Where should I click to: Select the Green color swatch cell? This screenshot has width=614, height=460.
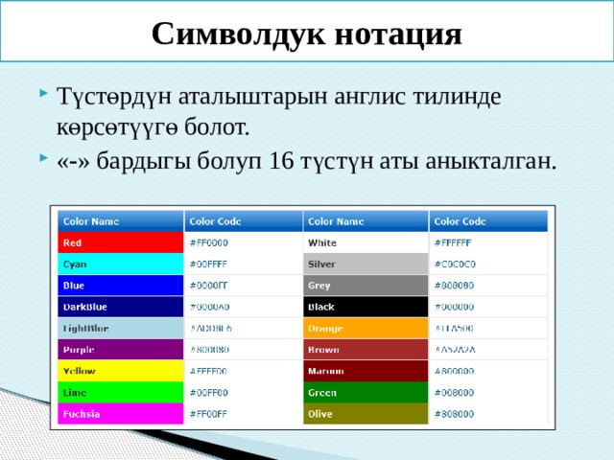pyautogui.click(x=366, y=392)
